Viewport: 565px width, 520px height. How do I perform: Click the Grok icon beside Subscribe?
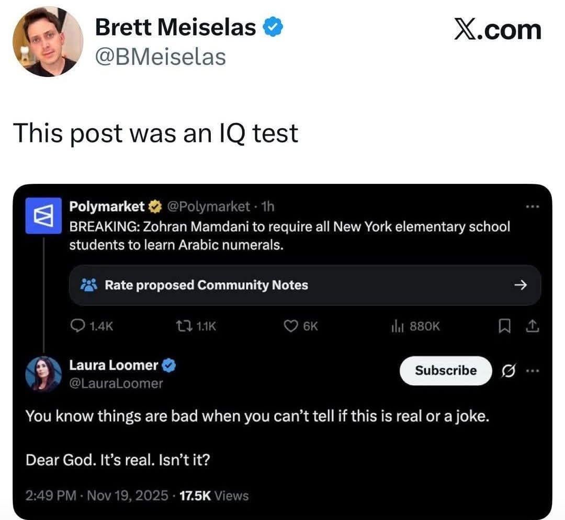(507, 371)
